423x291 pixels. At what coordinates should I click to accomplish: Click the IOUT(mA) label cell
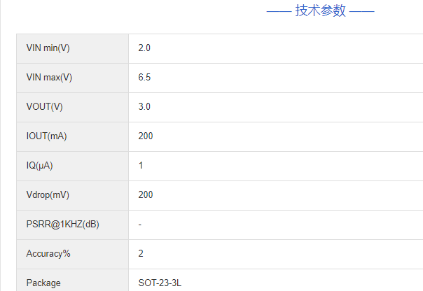[46, 136]
